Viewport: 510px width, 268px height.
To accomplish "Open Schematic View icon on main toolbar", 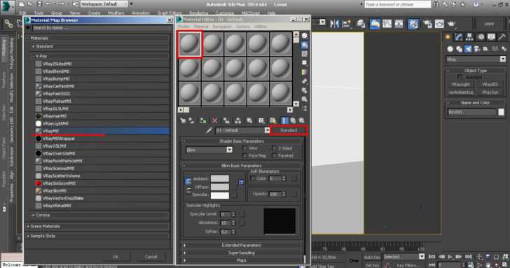I will [399, 24].
